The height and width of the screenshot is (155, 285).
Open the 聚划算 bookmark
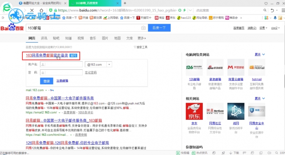tap(95, 18)
